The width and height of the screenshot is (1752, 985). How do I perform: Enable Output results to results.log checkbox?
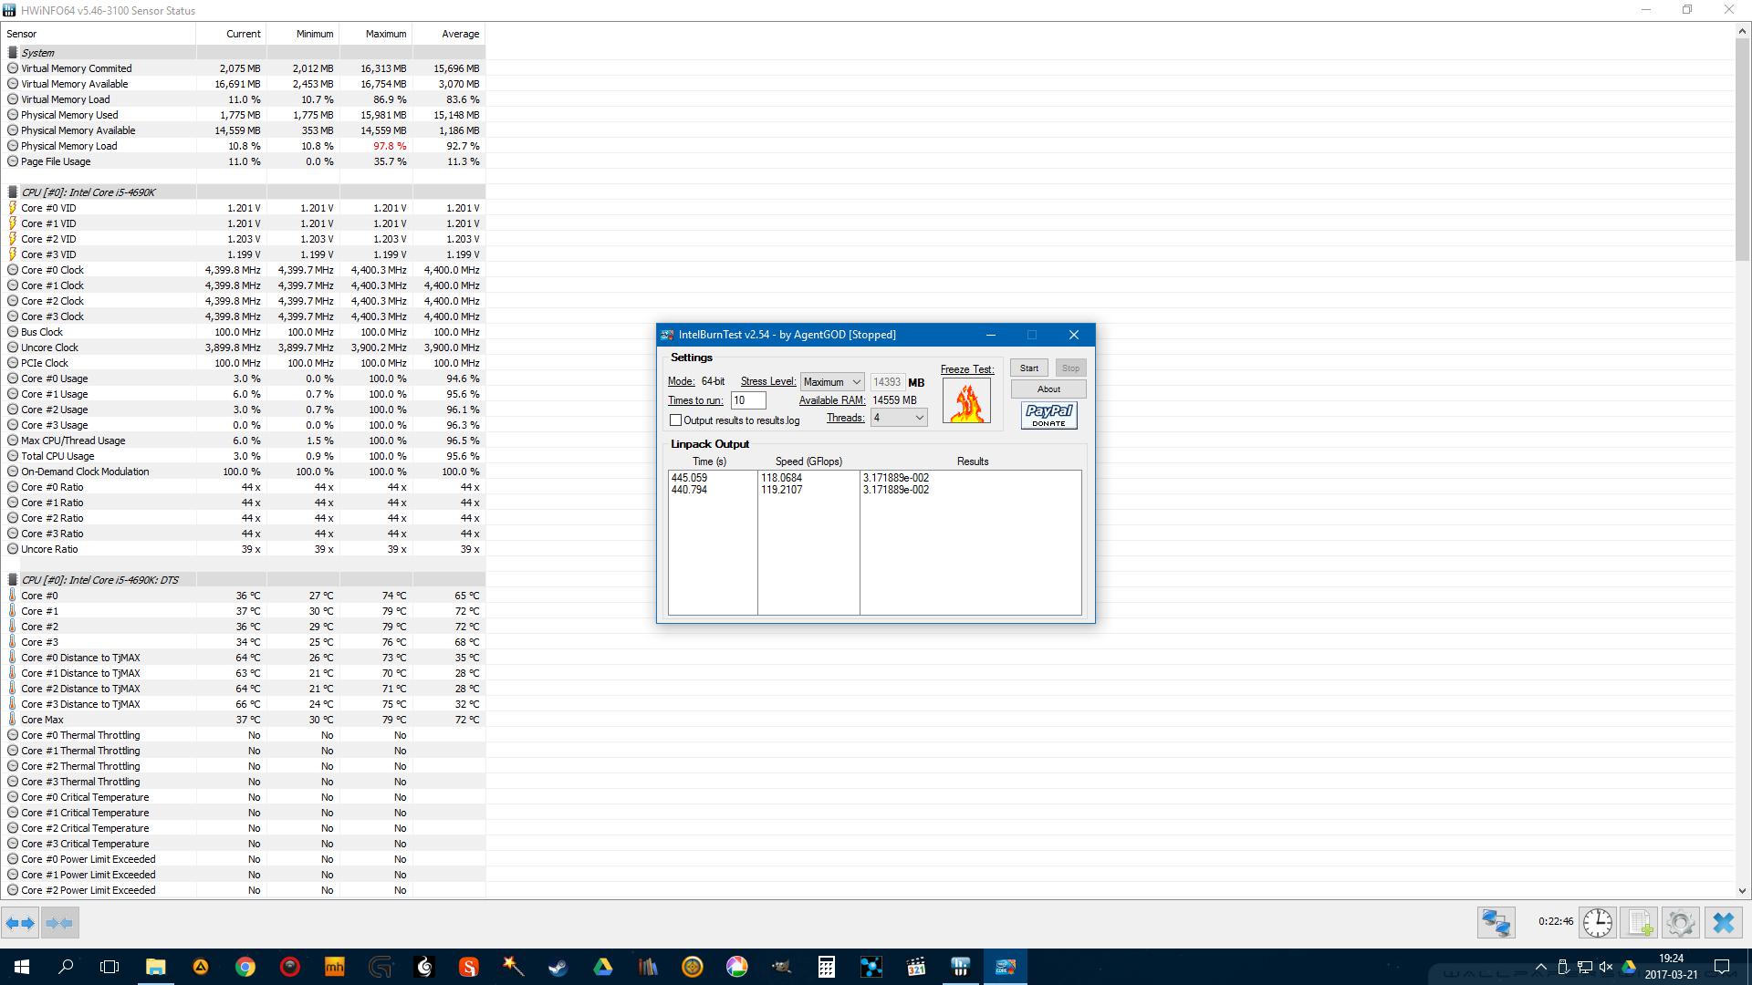(675, 420)
